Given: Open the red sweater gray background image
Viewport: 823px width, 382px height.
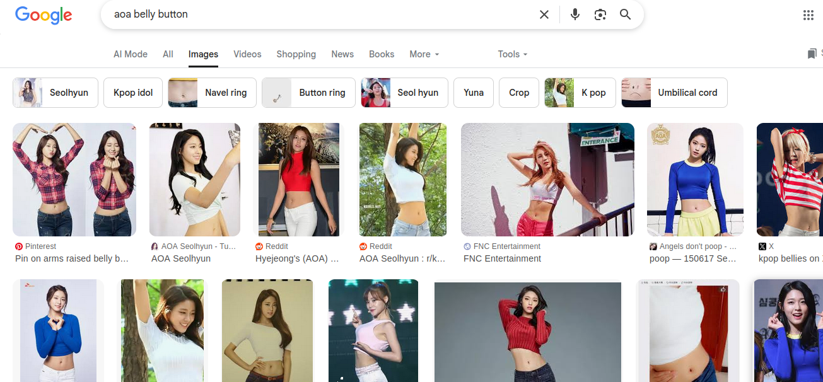Looking at the screenshot, I should pos(528,332).
